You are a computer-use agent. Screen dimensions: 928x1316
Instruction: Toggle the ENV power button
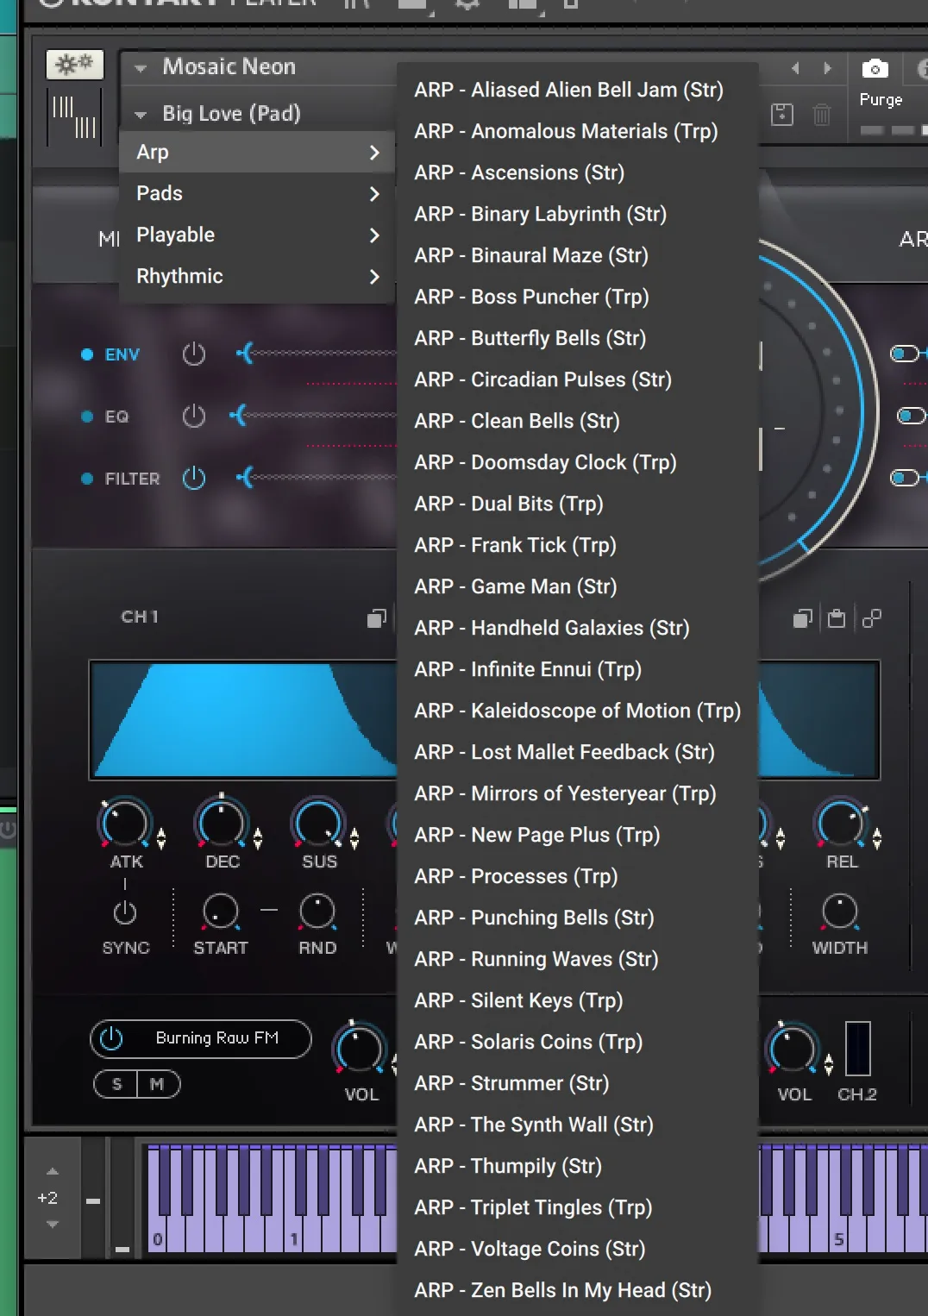[x=194, y=354]
